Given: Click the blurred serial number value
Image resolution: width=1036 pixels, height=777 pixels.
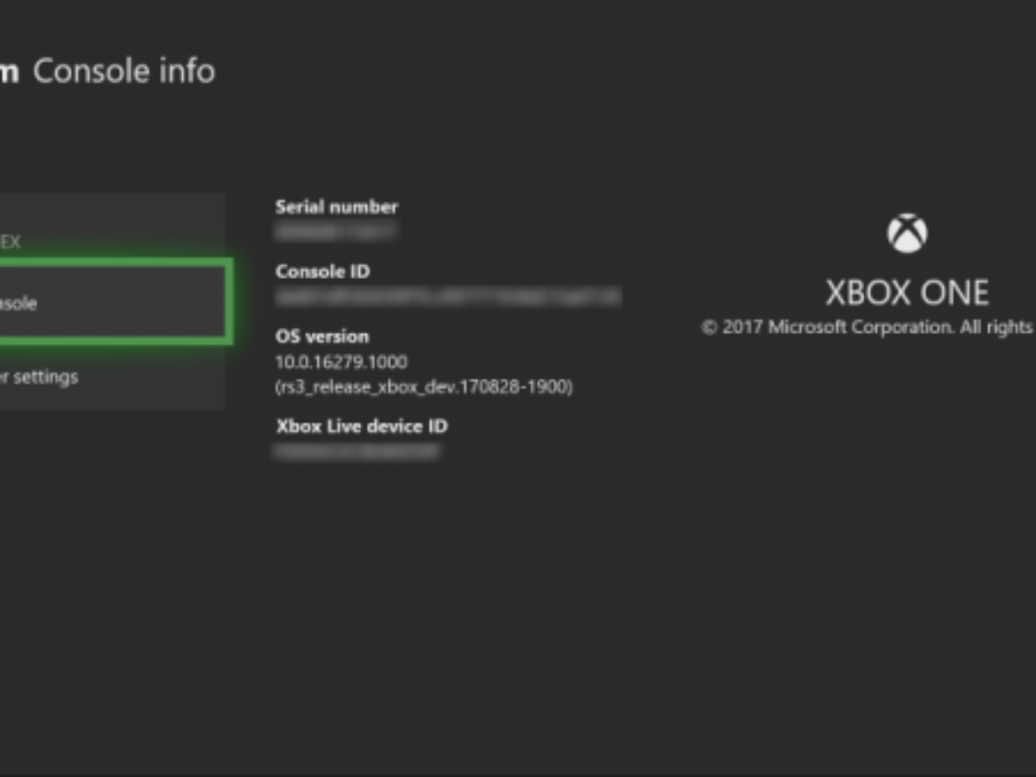Looking at the screenshot, I should click(x=336, y=232).
